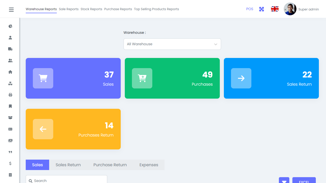Viewport: 326px width, 183px height.
Task: Open language selector via UK flag
Action: 275,9
